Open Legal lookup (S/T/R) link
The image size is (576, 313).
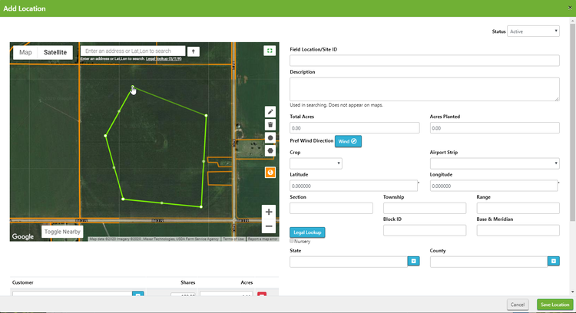(164, 59)
